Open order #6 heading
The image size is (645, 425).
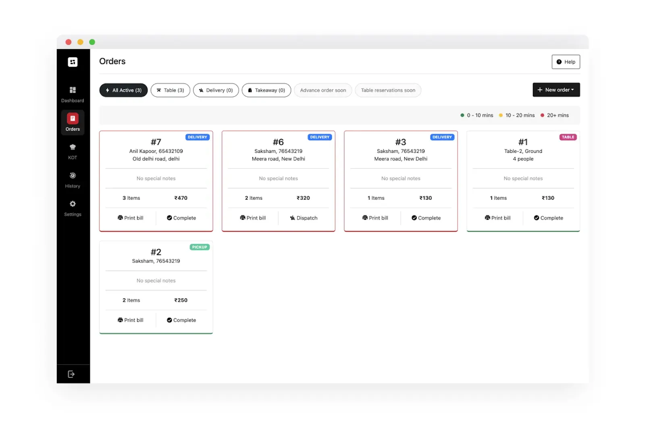coord(278,142)
